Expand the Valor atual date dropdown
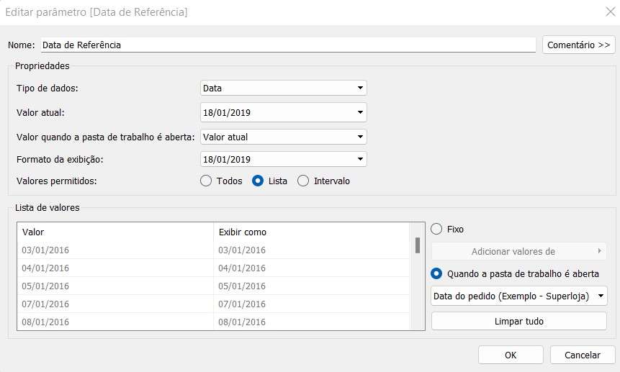 [284, 112]
